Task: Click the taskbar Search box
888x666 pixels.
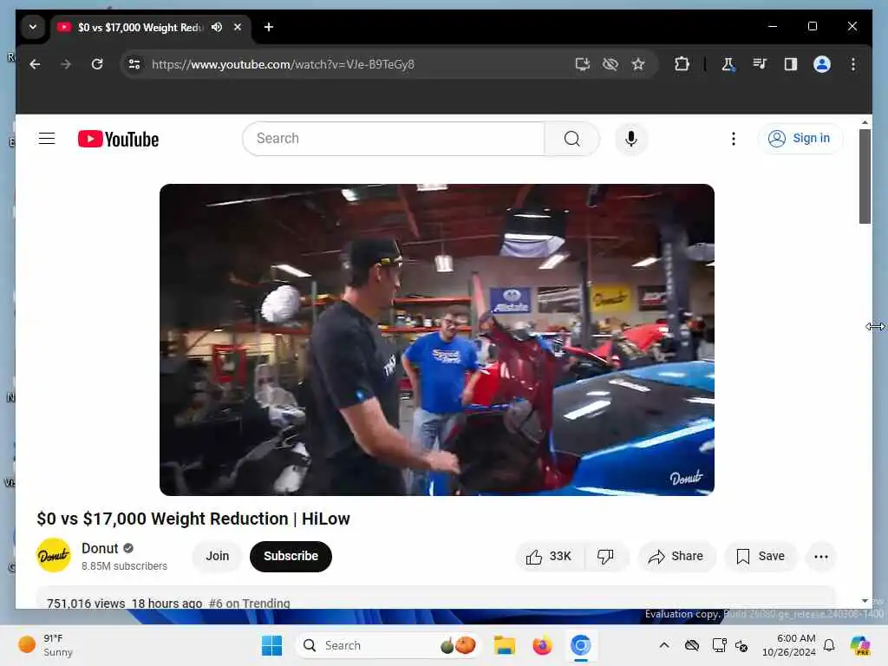Action: [x=388, y=645]
